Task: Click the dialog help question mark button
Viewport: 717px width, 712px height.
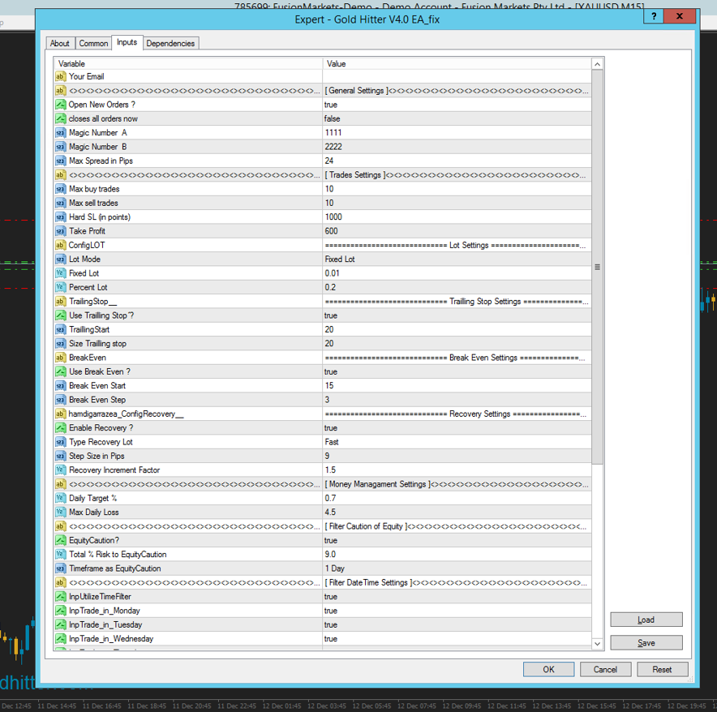Action: coord(654,16)
